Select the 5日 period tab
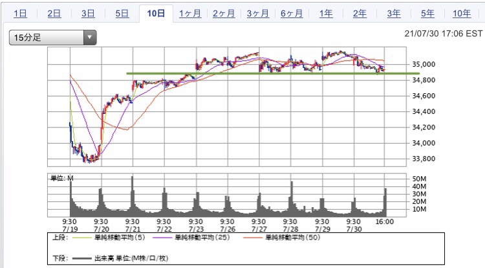The image size is (485, 268). [x=122, y=14]
